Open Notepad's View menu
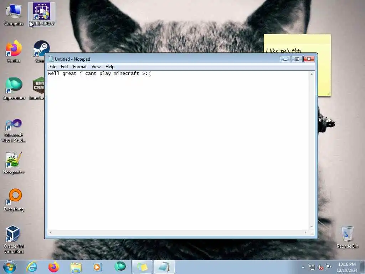365x274 pixels. coord(96,67)
